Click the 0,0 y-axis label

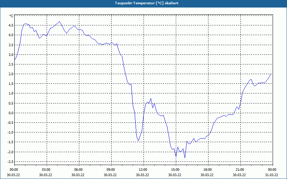tap(11, 113)
